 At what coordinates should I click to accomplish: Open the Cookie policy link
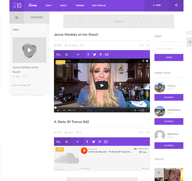60,169
